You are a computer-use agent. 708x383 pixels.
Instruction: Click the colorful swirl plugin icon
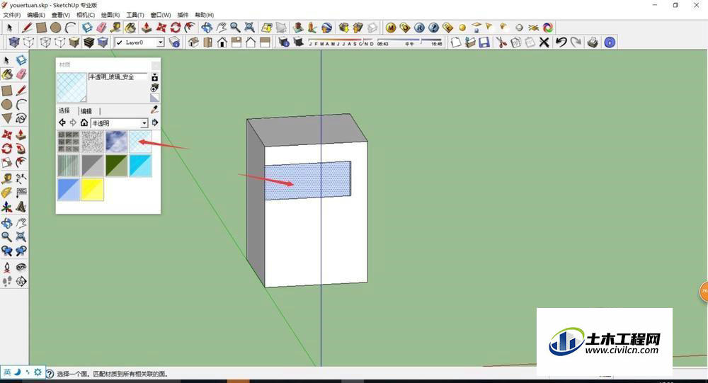pos(548,28)
